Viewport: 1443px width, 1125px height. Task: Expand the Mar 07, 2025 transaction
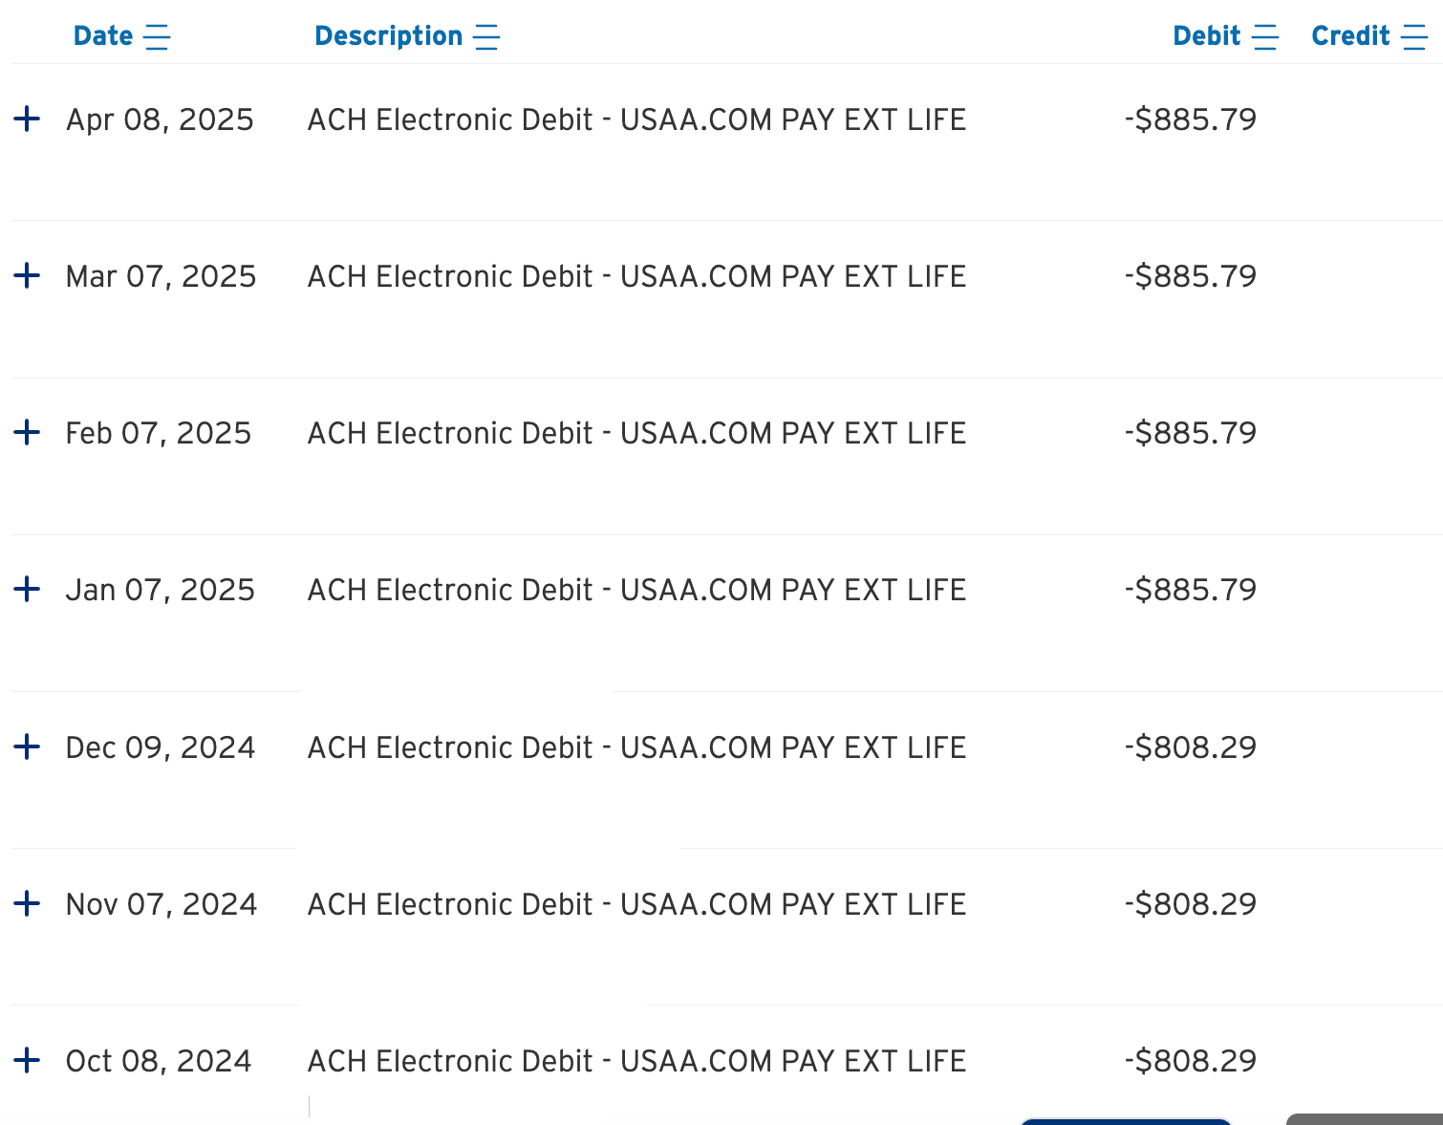(x=27, y=276)
